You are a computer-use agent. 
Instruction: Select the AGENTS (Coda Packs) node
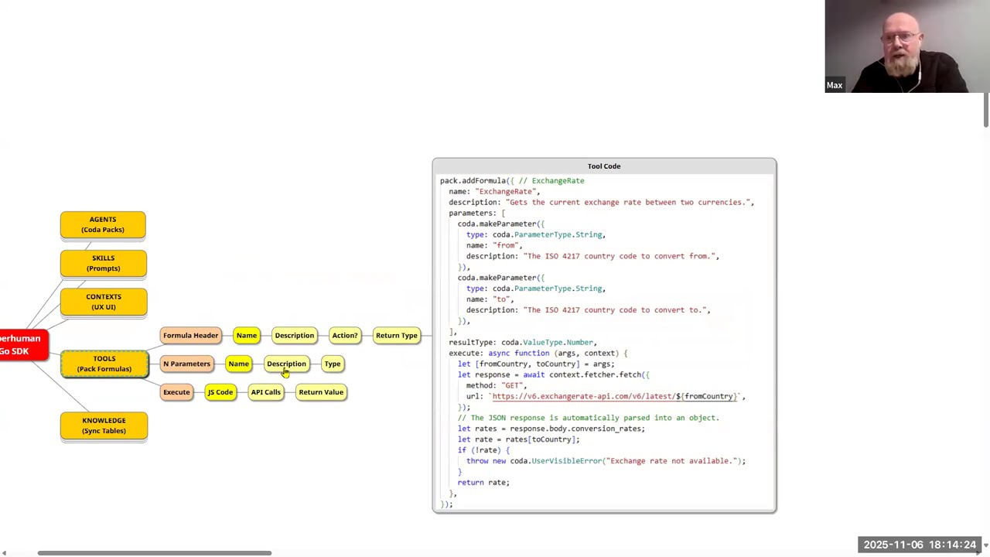point(103,224)
